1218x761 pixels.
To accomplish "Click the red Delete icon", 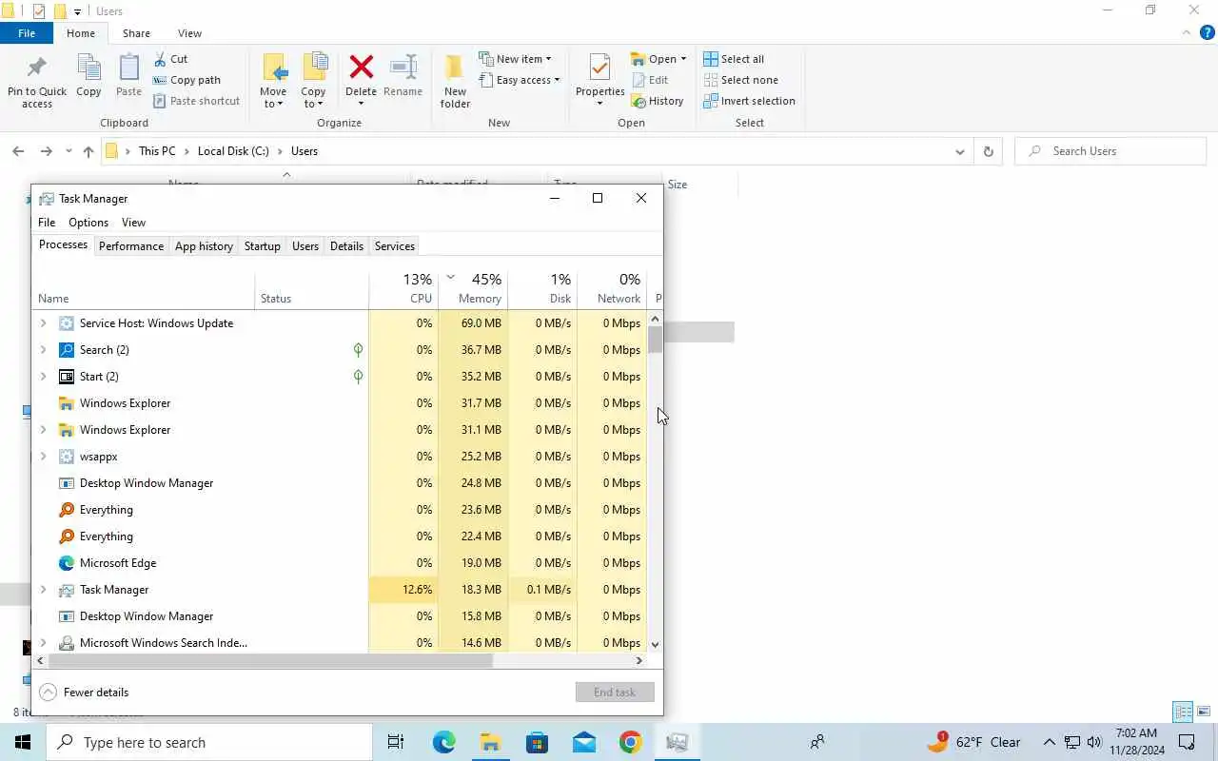I will click(x=361, y=68).
